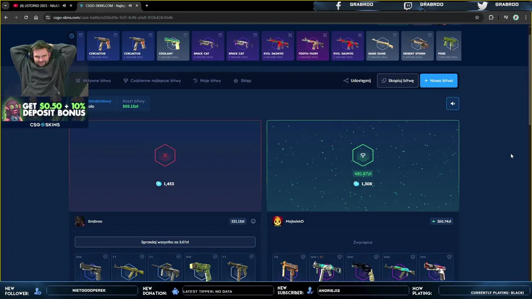Click the GET $0.50 deposit bonus banner
The height and width of the screenshot is (299, 532).
click(x=45, y=113)
